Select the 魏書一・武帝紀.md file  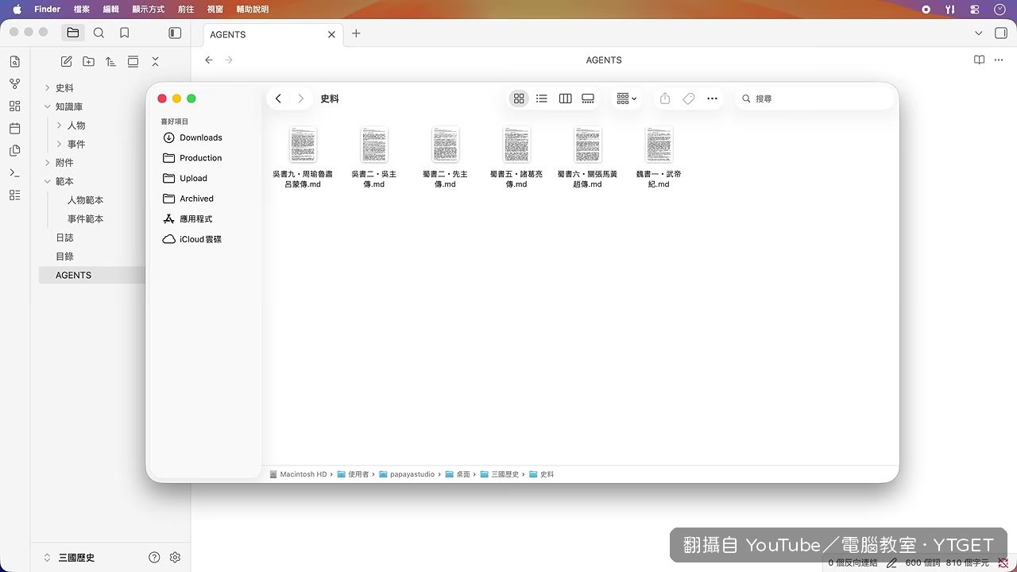pyautogui.click(x=659, y=157)
